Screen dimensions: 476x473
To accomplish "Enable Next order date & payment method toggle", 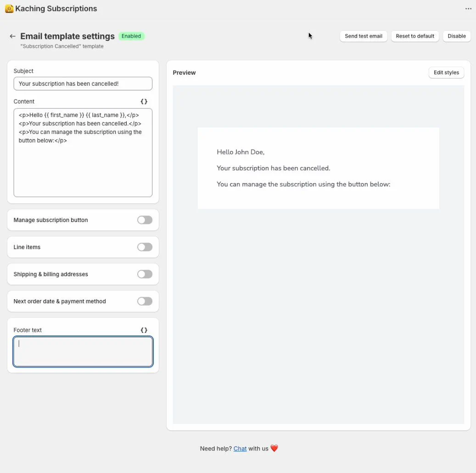I will 145,301.
